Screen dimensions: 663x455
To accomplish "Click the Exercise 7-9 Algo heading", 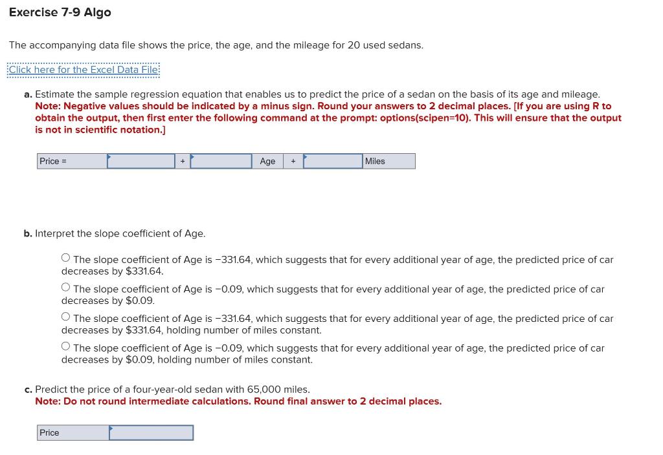I will coord(60,12).
